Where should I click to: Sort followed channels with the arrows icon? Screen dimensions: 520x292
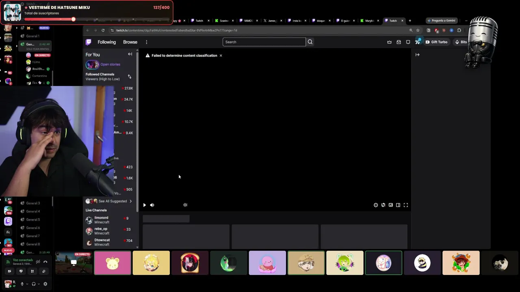(x=130, y=77)
